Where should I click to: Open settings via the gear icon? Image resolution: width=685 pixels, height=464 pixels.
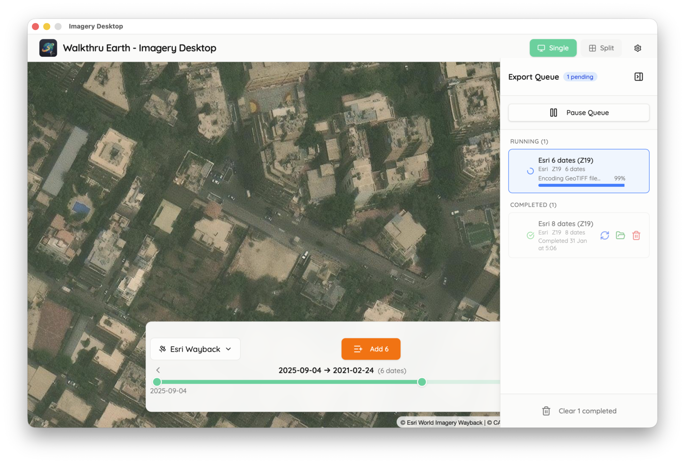pyautogui.click(x=638, y=48)
